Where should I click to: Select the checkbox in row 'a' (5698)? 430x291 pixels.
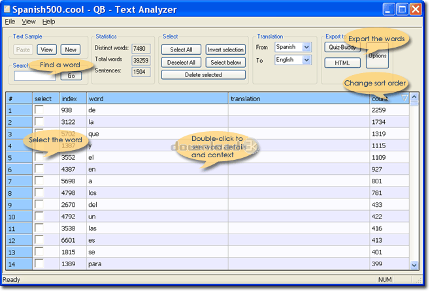click(39, 181)
